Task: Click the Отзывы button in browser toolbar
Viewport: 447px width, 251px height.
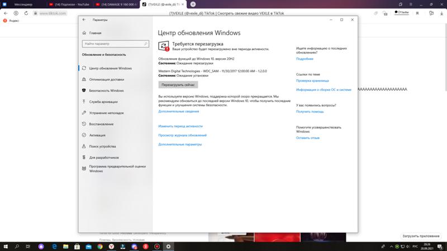Action: (x=401, y=12)
